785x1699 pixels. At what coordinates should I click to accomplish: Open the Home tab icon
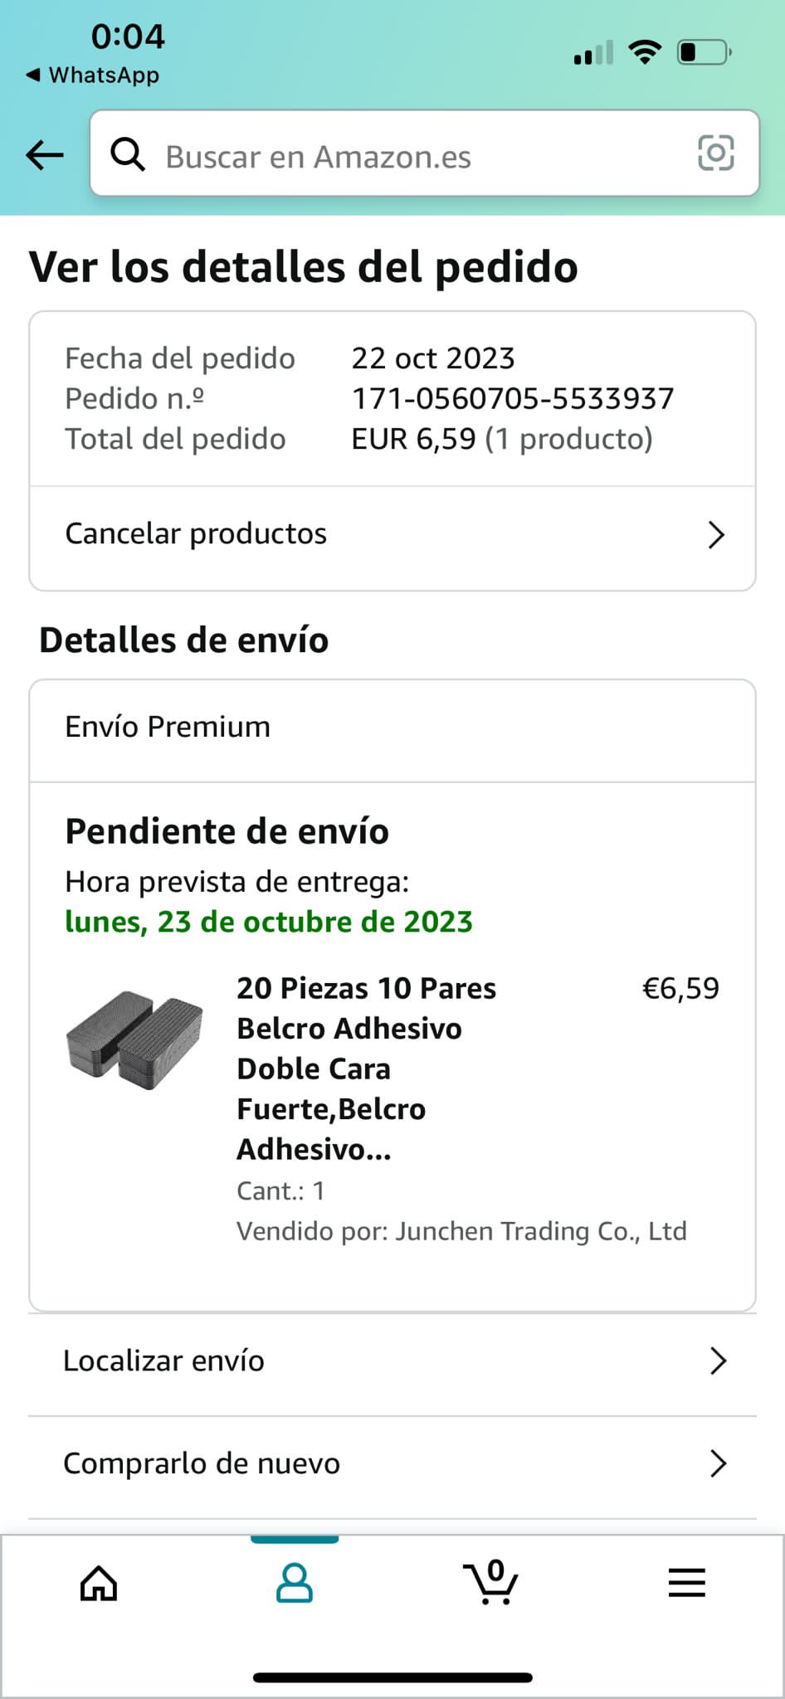pyautogui.click(x=99, y=1583)
